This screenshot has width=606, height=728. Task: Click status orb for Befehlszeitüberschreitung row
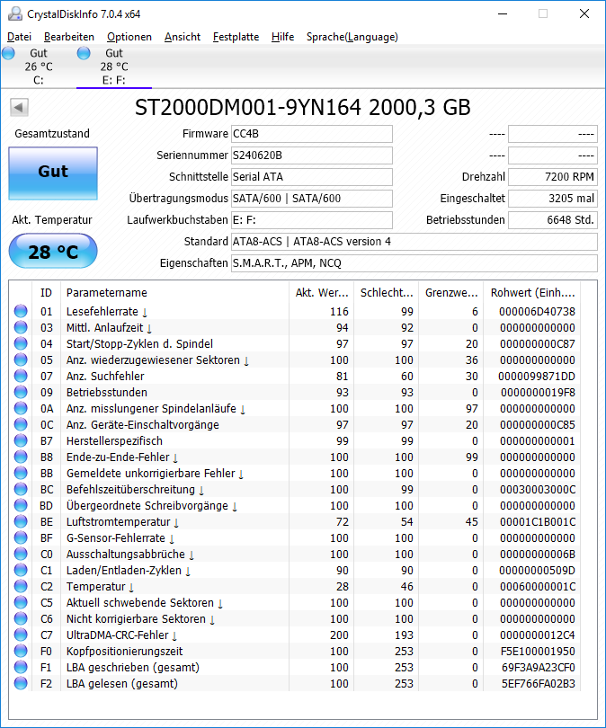(21, 489)
